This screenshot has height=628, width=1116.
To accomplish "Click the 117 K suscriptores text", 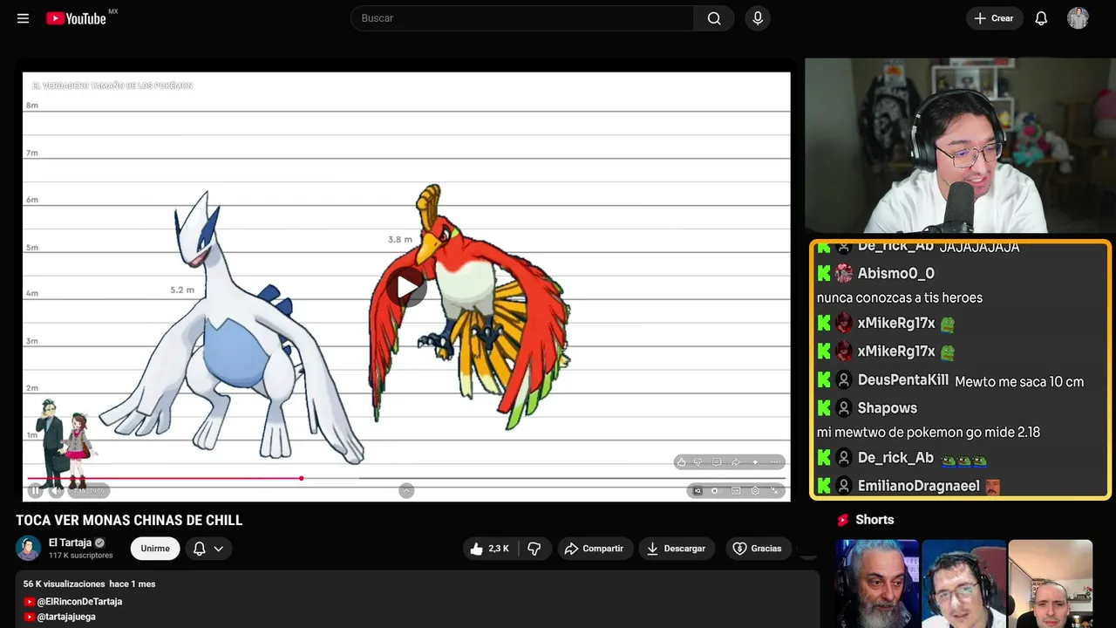I will click(81, 556).
